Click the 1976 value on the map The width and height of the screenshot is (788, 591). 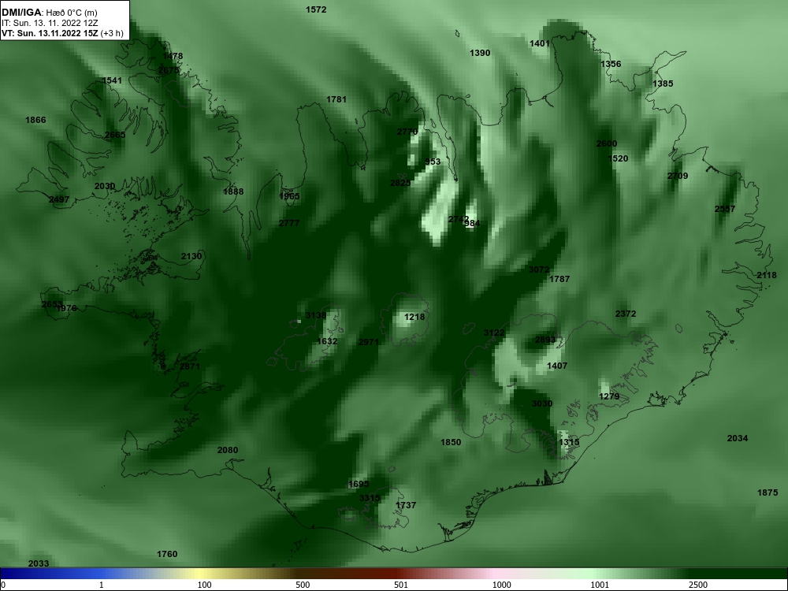[x=67, y=308]
